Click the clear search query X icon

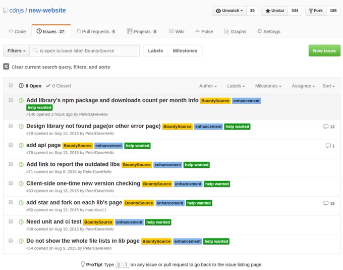pyautogui.click(x=6, y=66)
